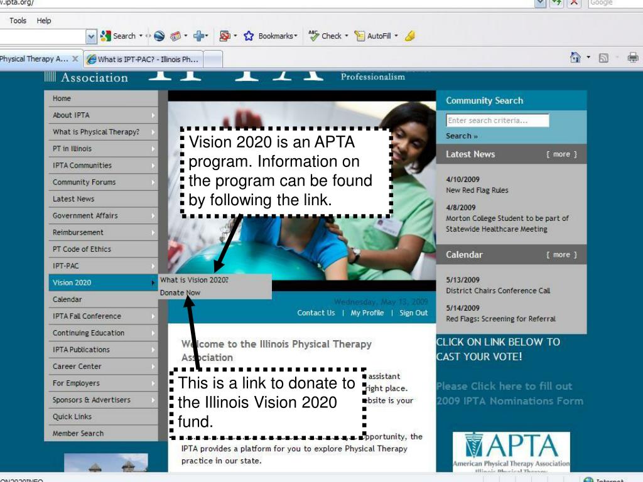Click the Print icon
Image resolution: width=643 pixels, height=482 pixels.
(x=633, y=57)
